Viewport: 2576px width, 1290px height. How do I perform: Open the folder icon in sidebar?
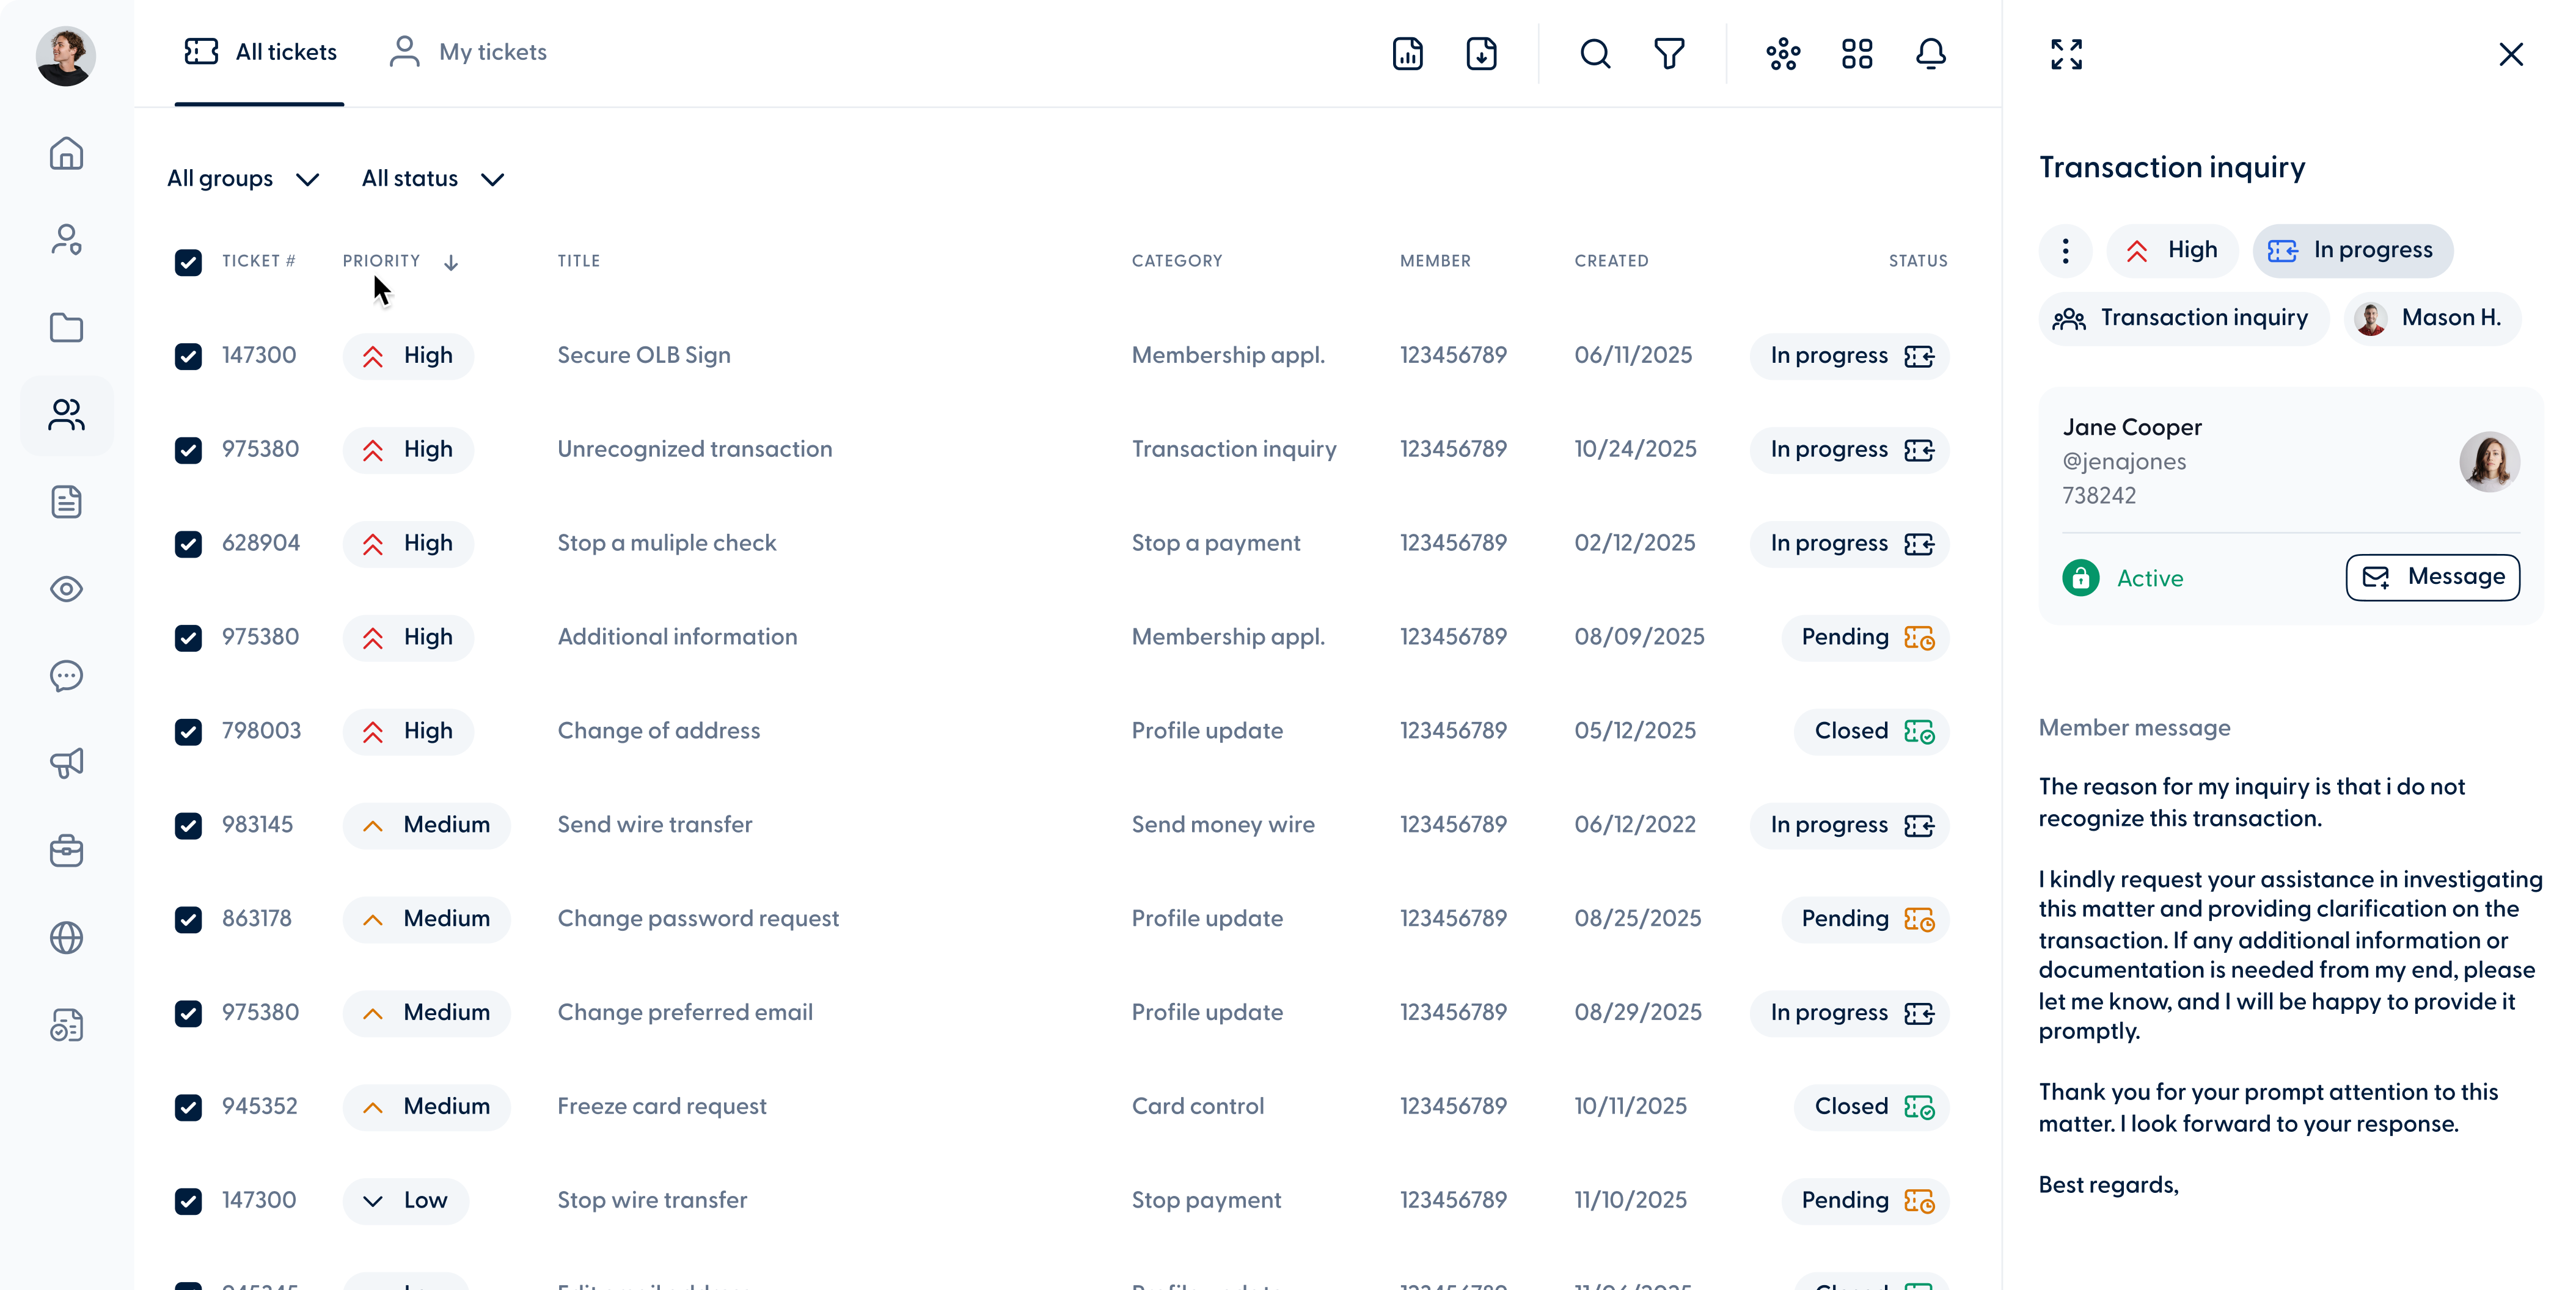tap(66, 327)
